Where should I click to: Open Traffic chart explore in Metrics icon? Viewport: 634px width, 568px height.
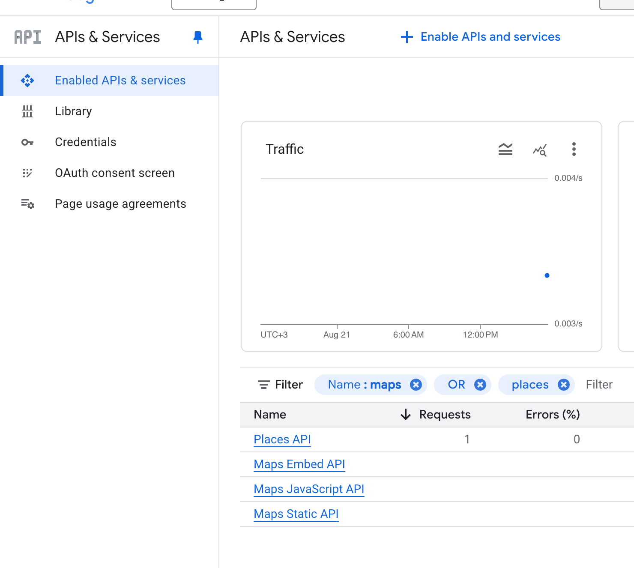pos(540,149)
